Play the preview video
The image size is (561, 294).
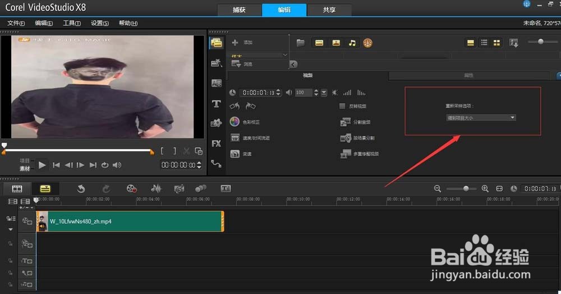coord(42,165)
